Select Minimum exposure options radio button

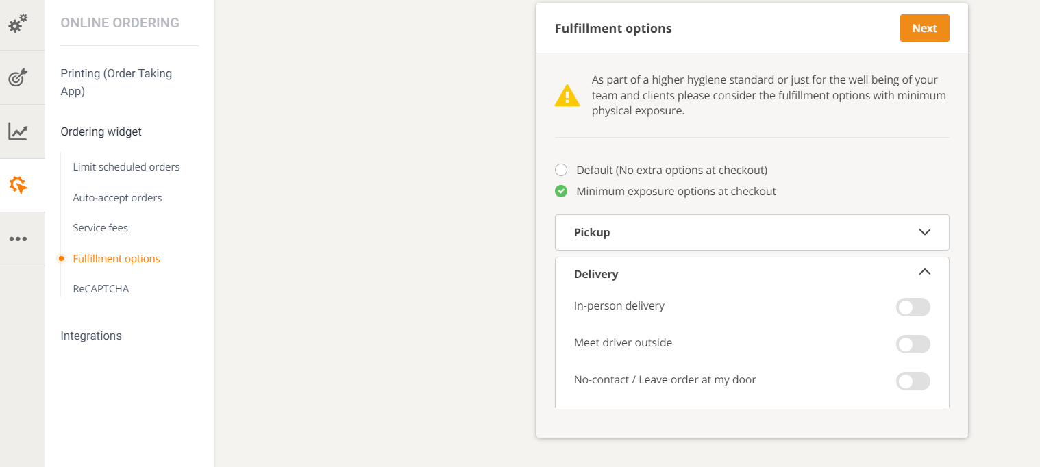click(x=561, y=191)
